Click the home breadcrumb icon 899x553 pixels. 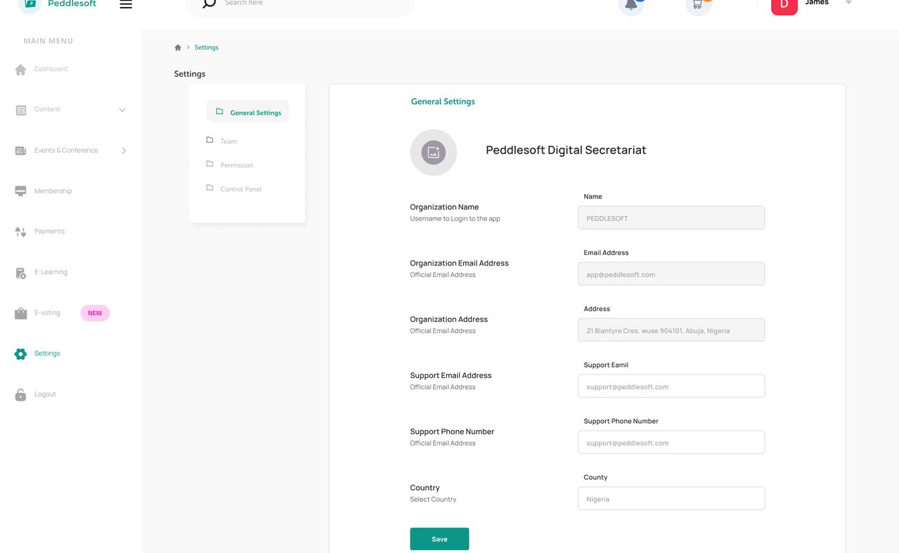coord(178,48)
